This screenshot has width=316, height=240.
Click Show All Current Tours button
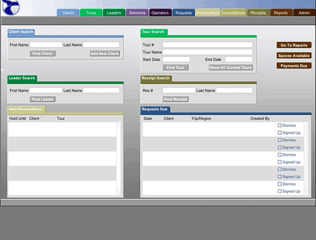(x=230, y=67)
